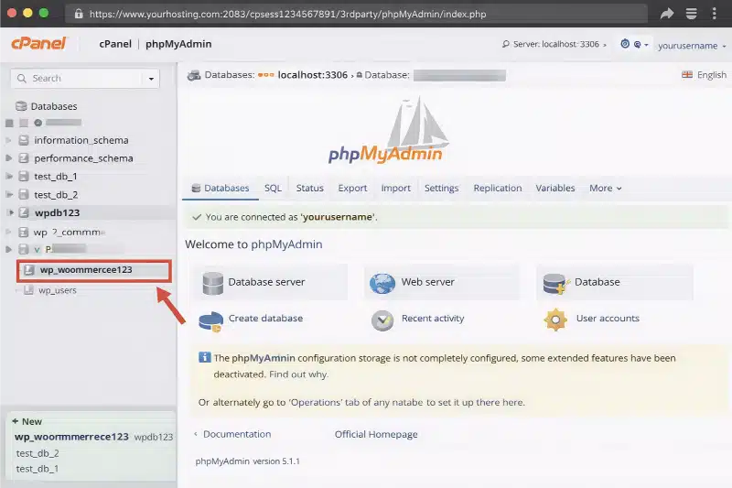Select test_db_2 in the bottom recent list
This screenshot has width=732, height=488.
point(38,453)
